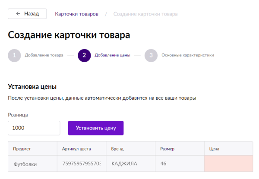Select step 1 circle icon

14,55
